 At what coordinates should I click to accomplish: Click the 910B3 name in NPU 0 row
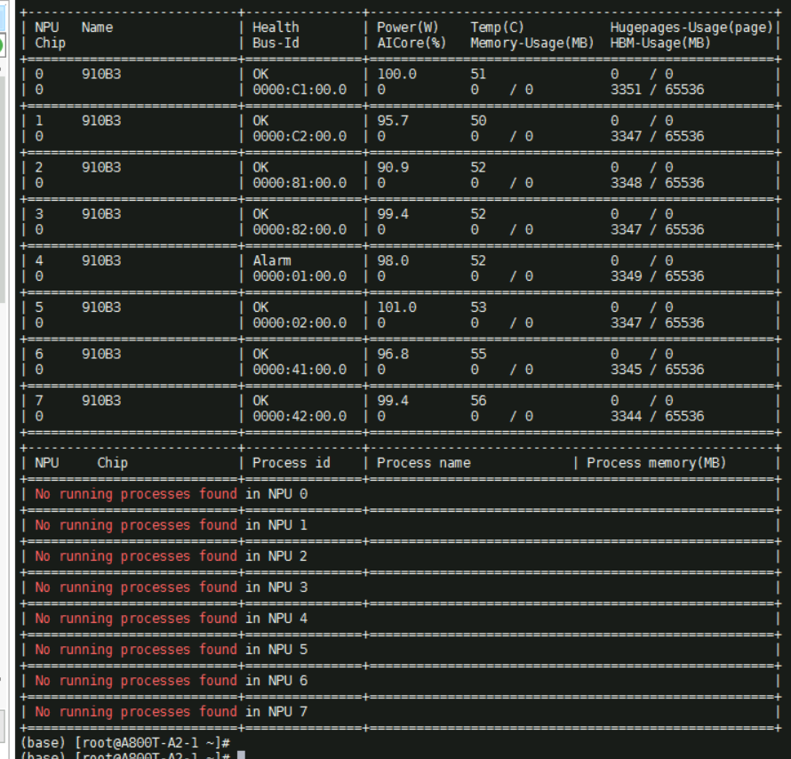click(101, 74)
